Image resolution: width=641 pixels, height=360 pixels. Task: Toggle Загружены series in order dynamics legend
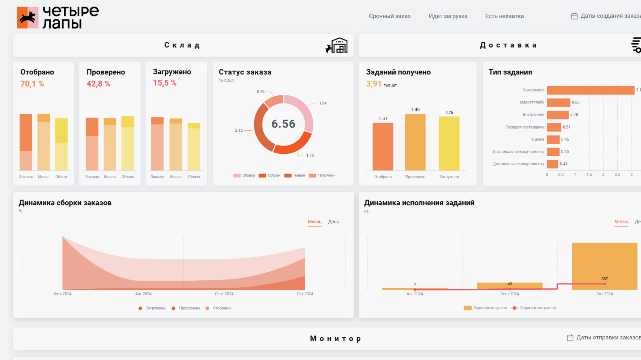pos(152,308)
